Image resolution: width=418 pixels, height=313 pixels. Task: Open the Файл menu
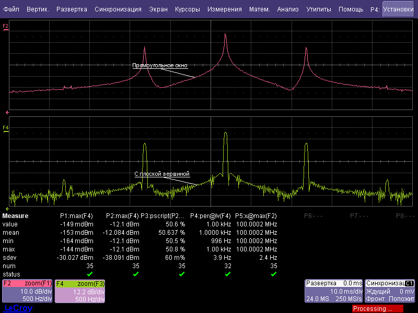click(x=11, y=9)
